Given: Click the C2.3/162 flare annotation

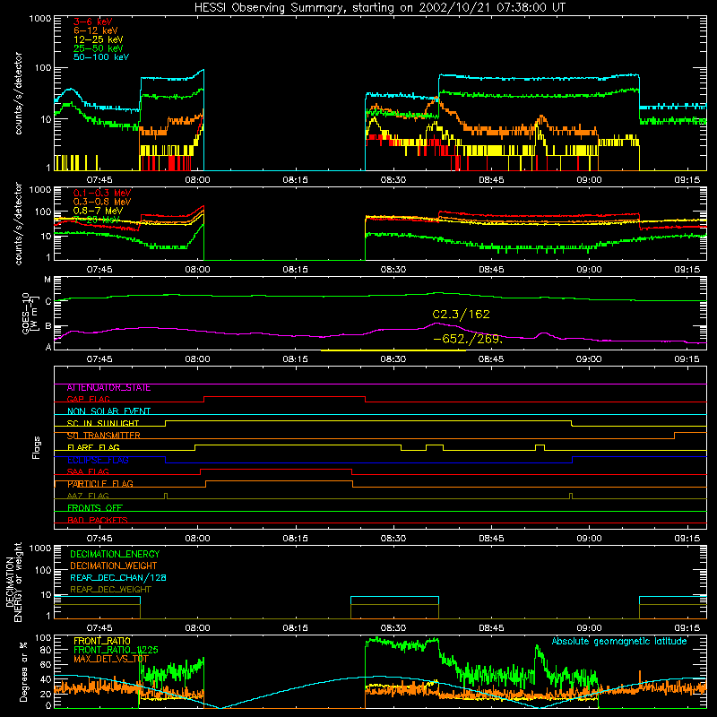Looking at the screenshot, I should [x=461, y=315].
